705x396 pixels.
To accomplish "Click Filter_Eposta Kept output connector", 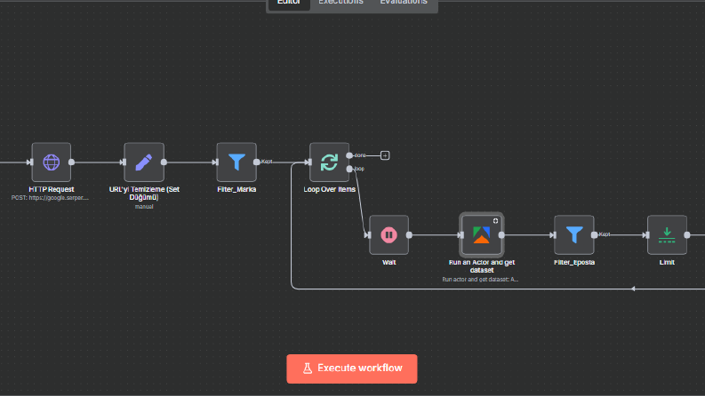I will (x=595, y=234).
